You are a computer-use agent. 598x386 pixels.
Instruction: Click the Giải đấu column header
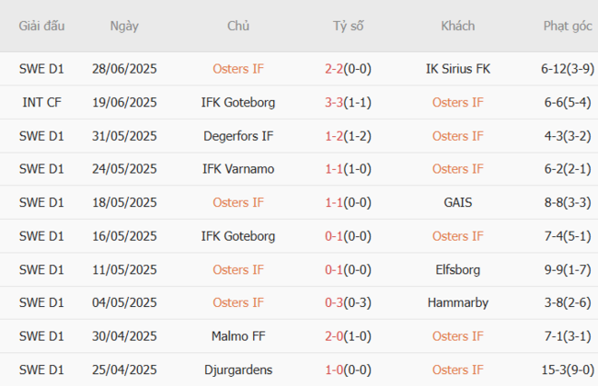click(40, 26)
